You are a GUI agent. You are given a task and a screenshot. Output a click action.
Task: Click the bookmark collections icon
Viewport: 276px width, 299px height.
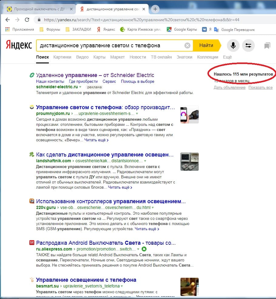click(267, 46)
